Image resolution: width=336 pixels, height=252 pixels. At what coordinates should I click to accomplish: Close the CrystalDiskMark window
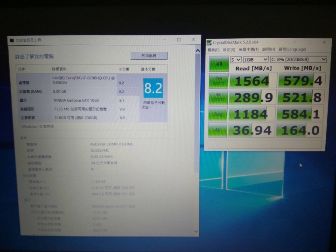pos(324,42)
